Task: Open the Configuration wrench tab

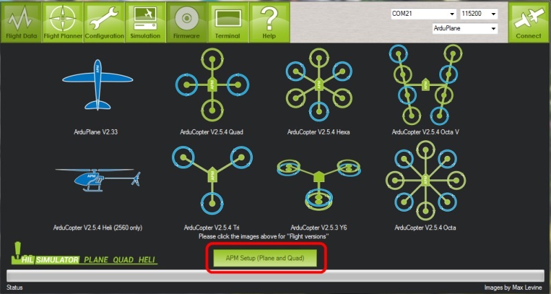Action: pyautogui.click(x=104, y=21)
